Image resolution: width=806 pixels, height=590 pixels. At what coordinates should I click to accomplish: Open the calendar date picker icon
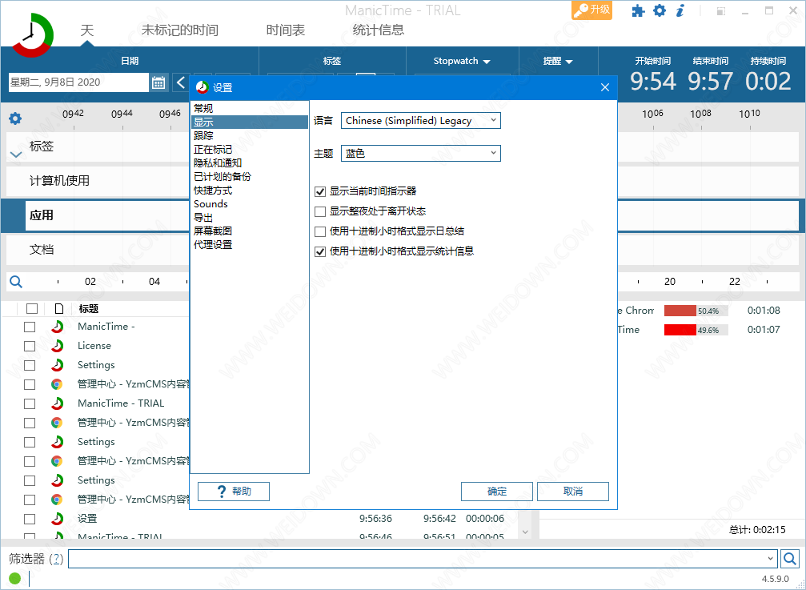tap(158, 82)
